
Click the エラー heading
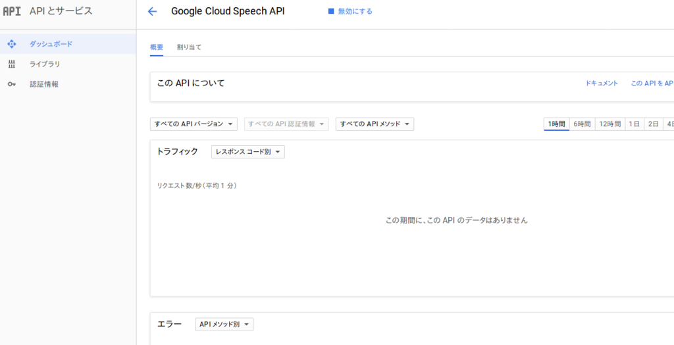170,324
